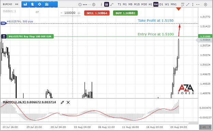This screenshot has height=131, width=213.
Task: Click the Hidden: 1 link
Action: pos(10,11)
